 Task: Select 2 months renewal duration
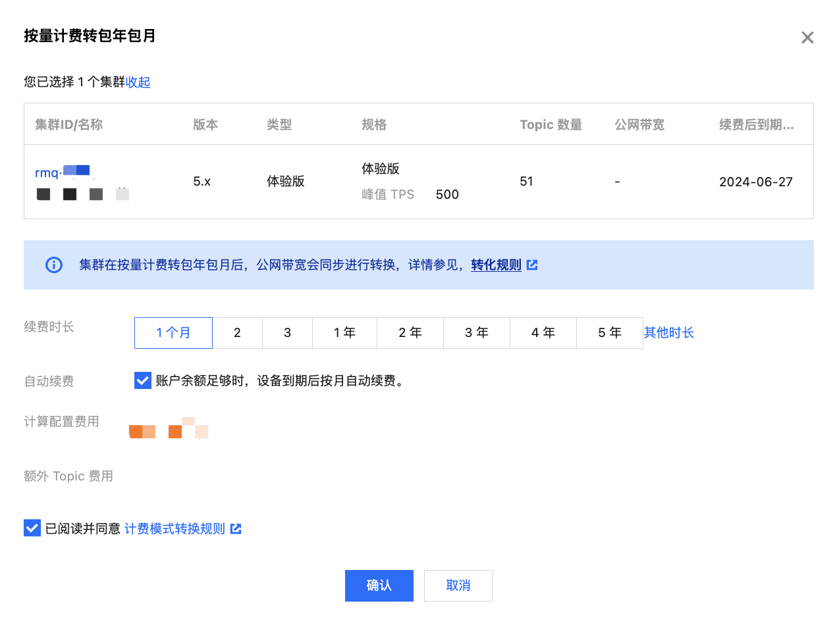click(x=237, y=333)
